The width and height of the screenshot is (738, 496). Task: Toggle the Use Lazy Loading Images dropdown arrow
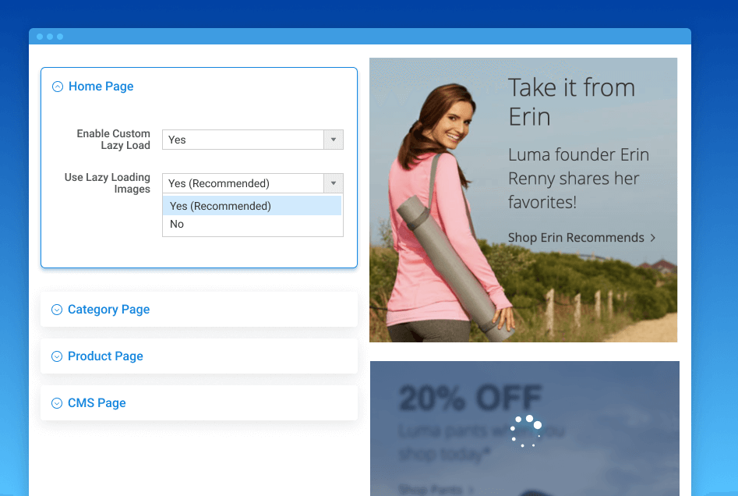tap(333, 183)
